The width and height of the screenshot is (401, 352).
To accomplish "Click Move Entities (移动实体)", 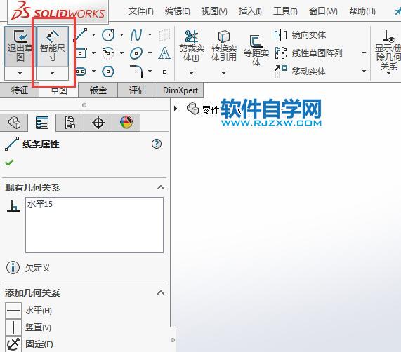I will pos(300,71).
